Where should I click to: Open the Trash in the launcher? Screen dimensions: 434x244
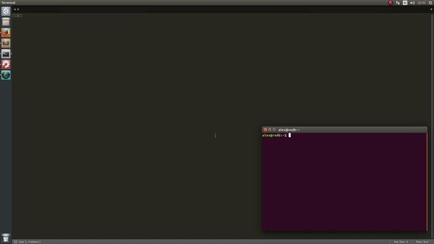[x=6, y=238]
